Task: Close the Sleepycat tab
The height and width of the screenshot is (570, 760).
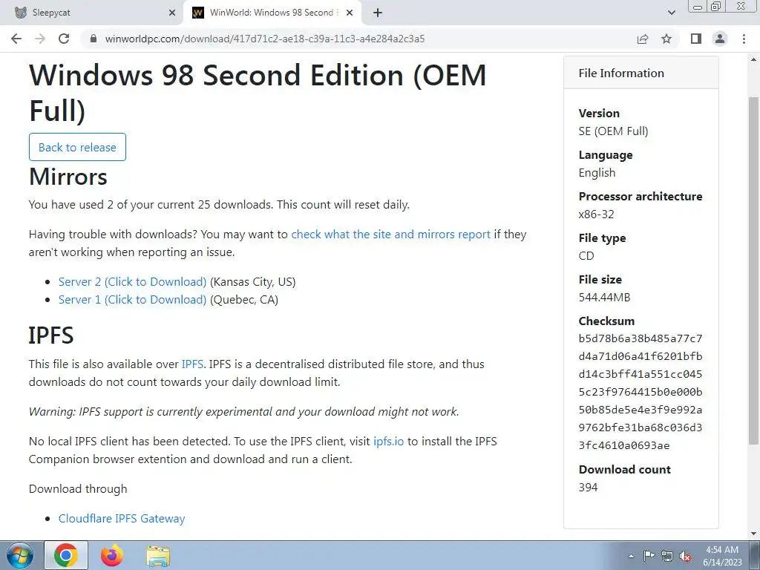Action: (x=172, y=13)
